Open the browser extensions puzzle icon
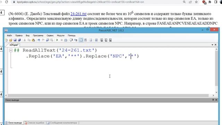 tap(210, 2)
